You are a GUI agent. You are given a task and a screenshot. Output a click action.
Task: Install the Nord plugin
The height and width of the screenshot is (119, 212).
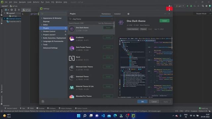(x=108, y=57)
